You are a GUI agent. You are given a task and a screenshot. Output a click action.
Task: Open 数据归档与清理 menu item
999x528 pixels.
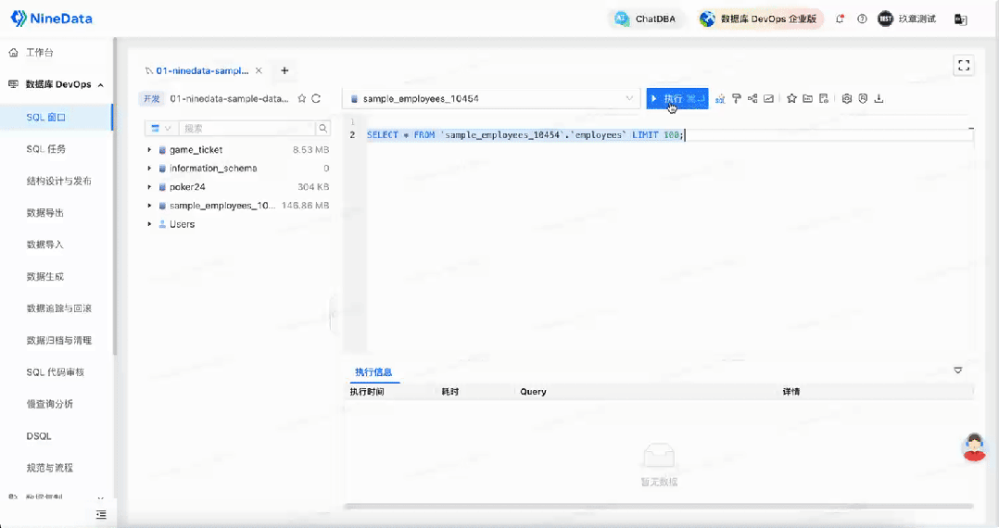58,340
